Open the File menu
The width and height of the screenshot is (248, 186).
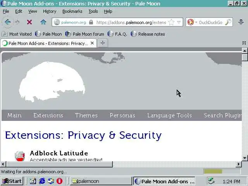(x=6, y=11)
